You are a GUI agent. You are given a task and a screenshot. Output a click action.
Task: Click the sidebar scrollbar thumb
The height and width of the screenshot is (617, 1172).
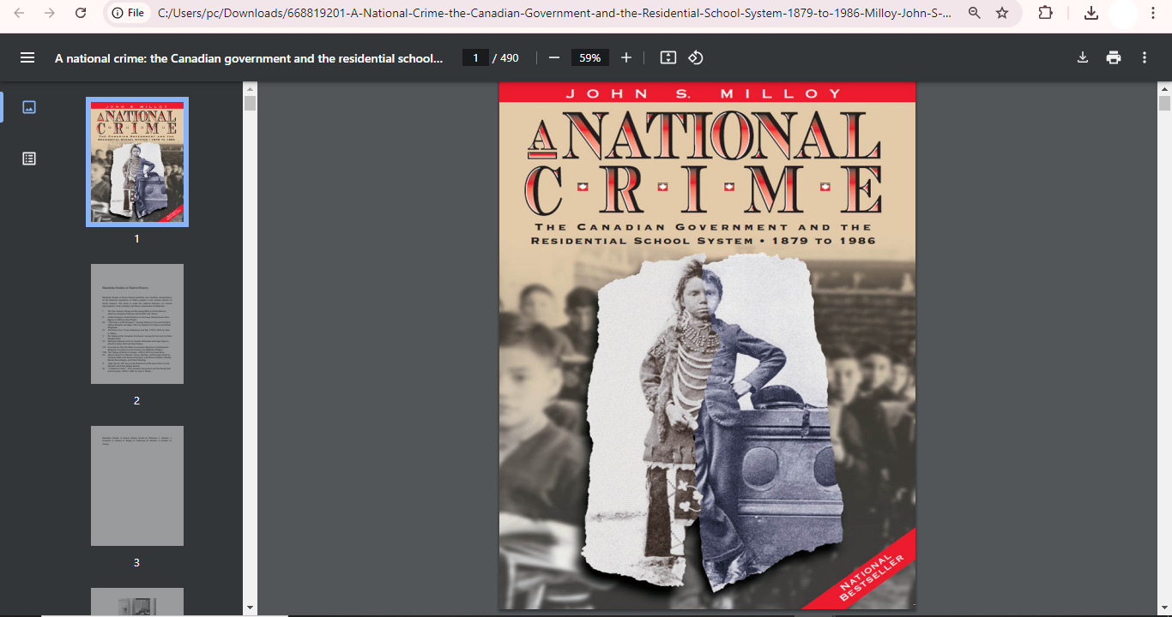tap(250, 104)
